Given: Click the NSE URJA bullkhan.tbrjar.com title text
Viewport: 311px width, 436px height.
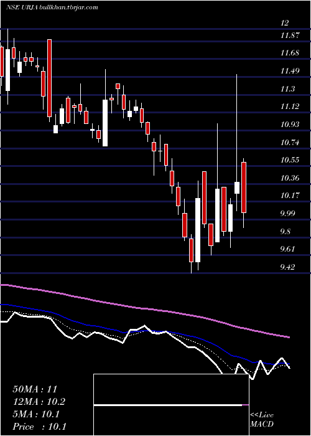Looking at the screenshot, I should tap(52, 7).
